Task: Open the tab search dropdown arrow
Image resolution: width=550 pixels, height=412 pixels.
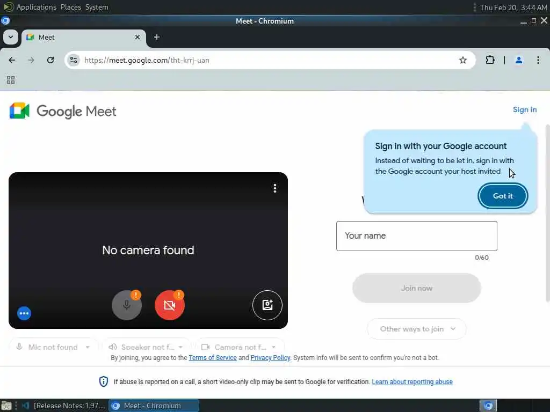Action: 11,37
